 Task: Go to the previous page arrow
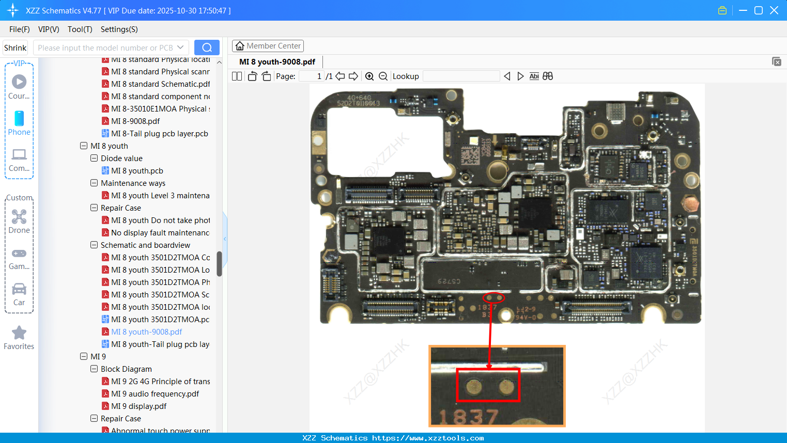pyautogui.click(x=340, y=76)
